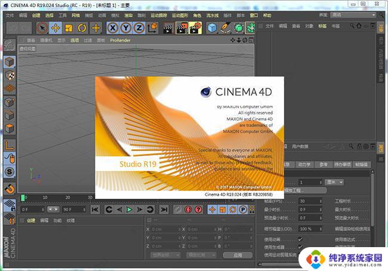Select Model mode cube in left sidebar
388x271 pixels.
click(10, 62)
